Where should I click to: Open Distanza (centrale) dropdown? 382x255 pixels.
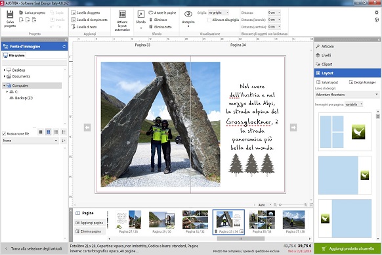point(274,27)
